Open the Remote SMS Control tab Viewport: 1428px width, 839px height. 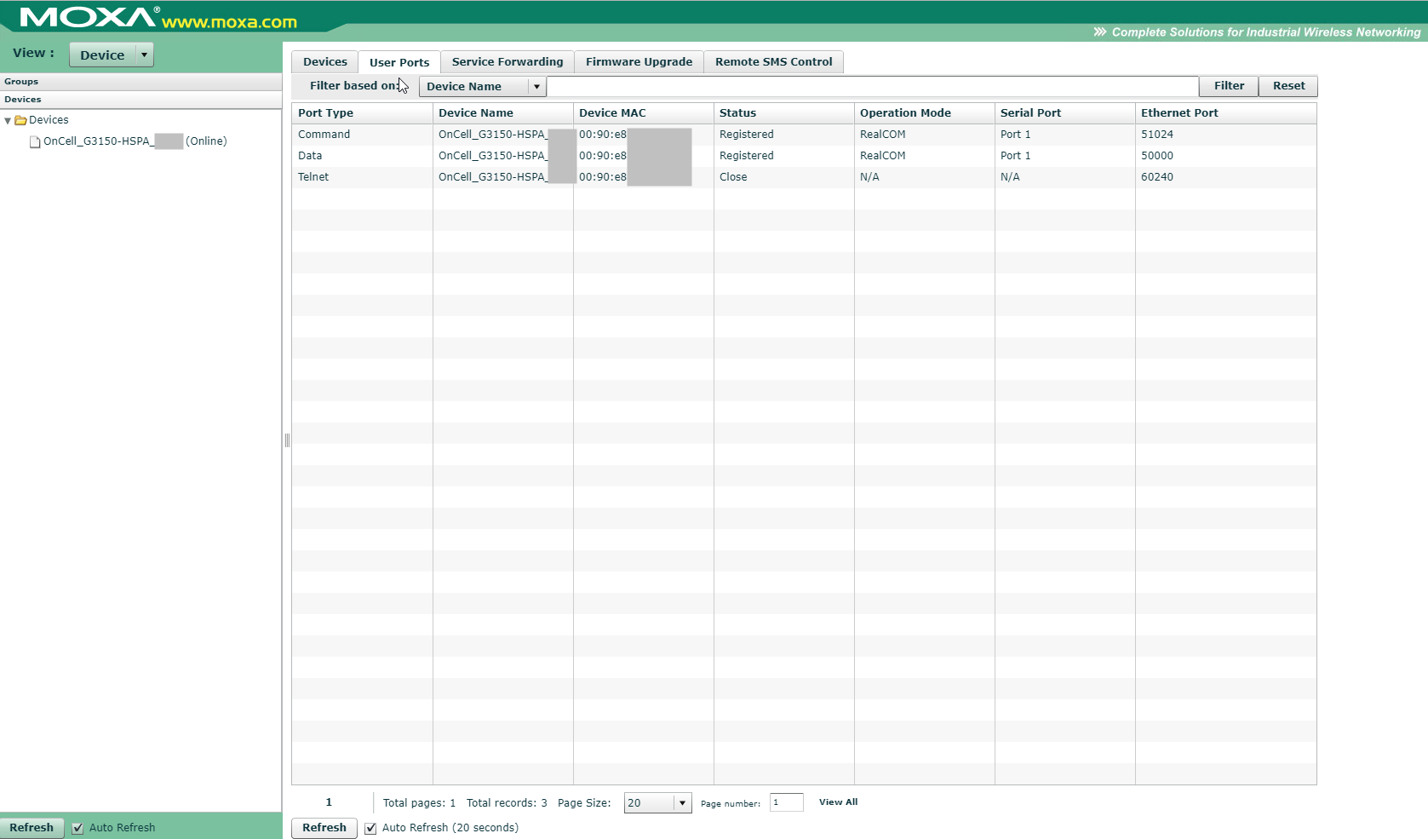pos(773,62)
